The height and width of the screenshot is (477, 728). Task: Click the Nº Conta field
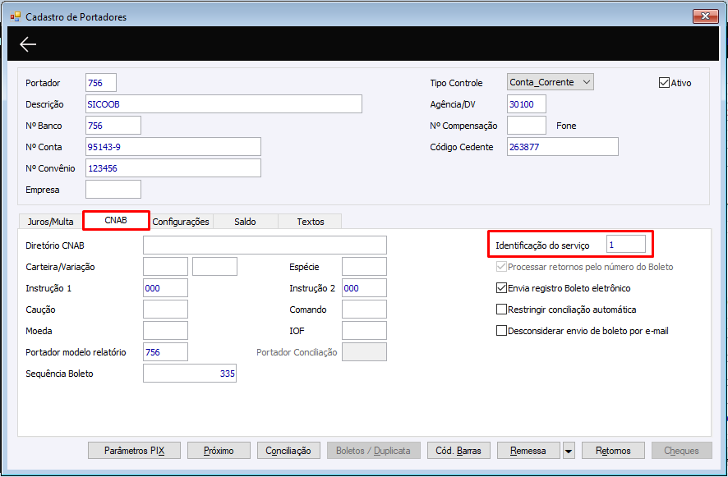point(173,147)
